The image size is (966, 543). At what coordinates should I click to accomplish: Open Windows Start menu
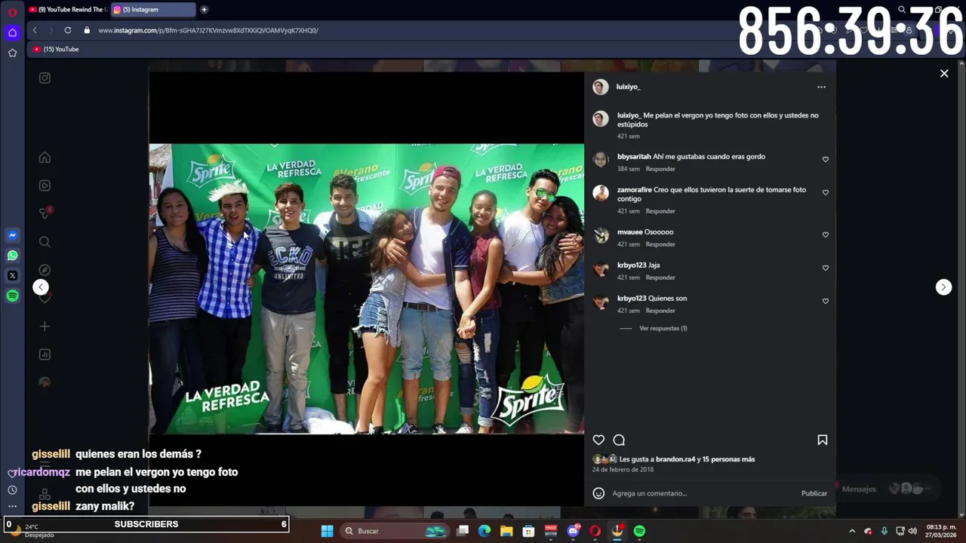coord(327,531)
